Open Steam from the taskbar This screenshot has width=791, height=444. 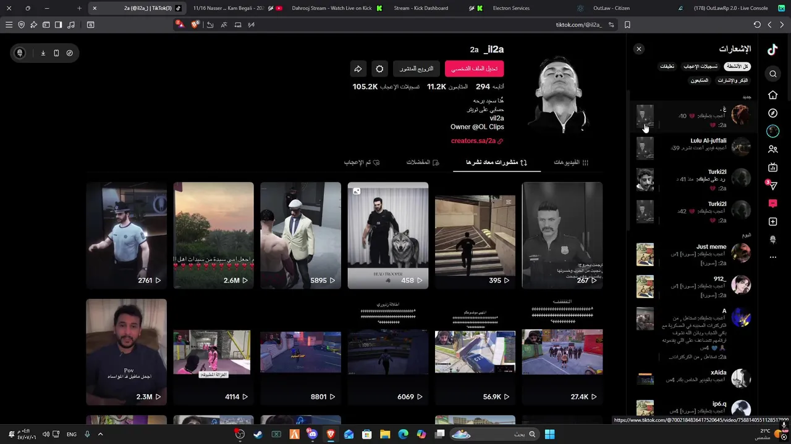coord(258,434)
